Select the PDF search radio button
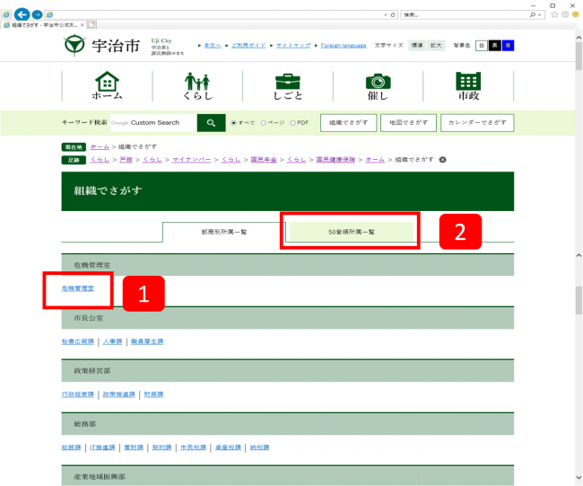The height and width of the screenshot is (486, 583). [292, 123]
